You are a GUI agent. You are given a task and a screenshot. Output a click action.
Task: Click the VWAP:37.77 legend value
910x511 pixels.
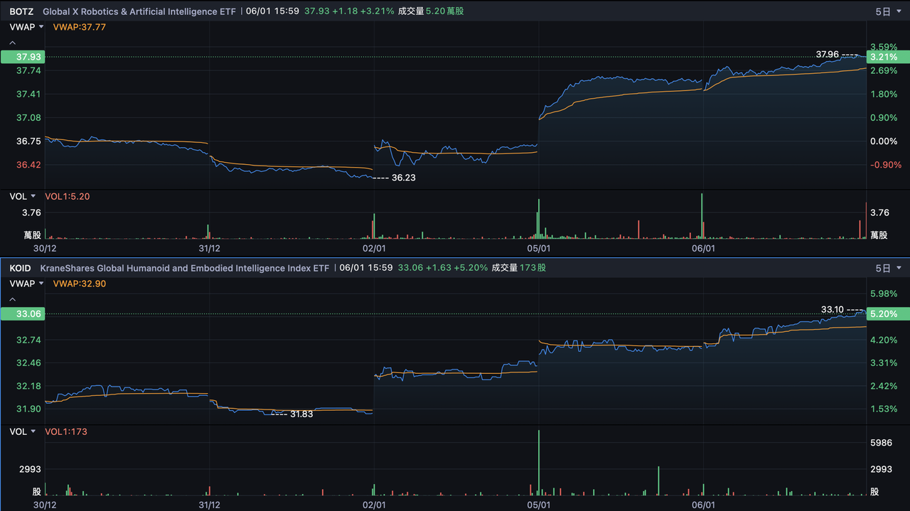tap(80, 27)
